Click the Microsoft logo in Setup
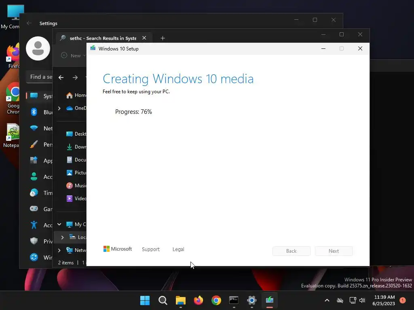 [x=118, y=249]
